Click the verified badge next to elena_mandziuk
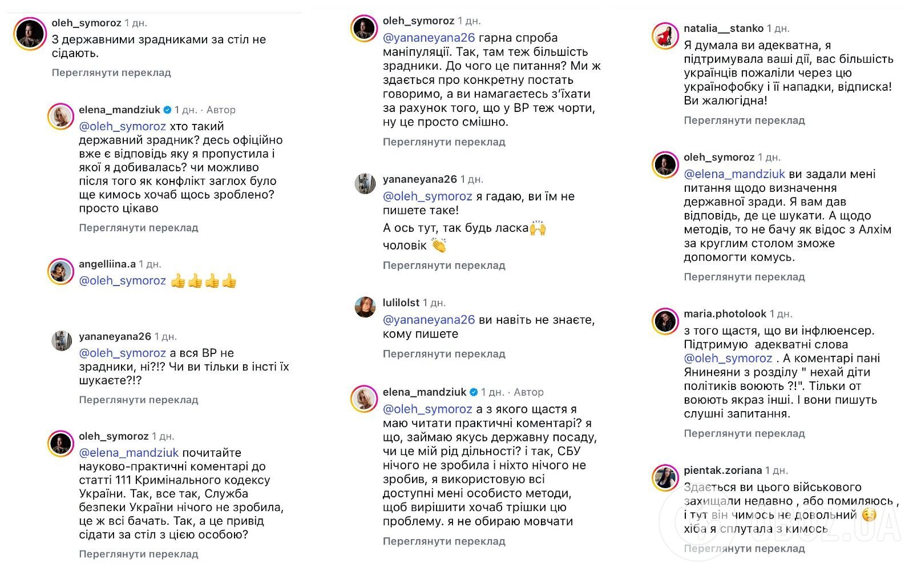 click(168, 110)
